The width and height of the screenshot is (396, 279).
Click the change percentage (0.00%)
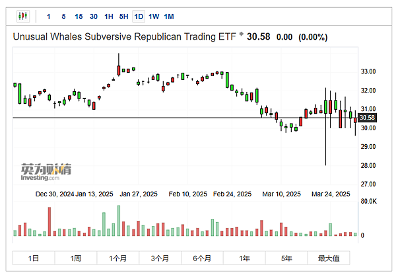[313, 37]
